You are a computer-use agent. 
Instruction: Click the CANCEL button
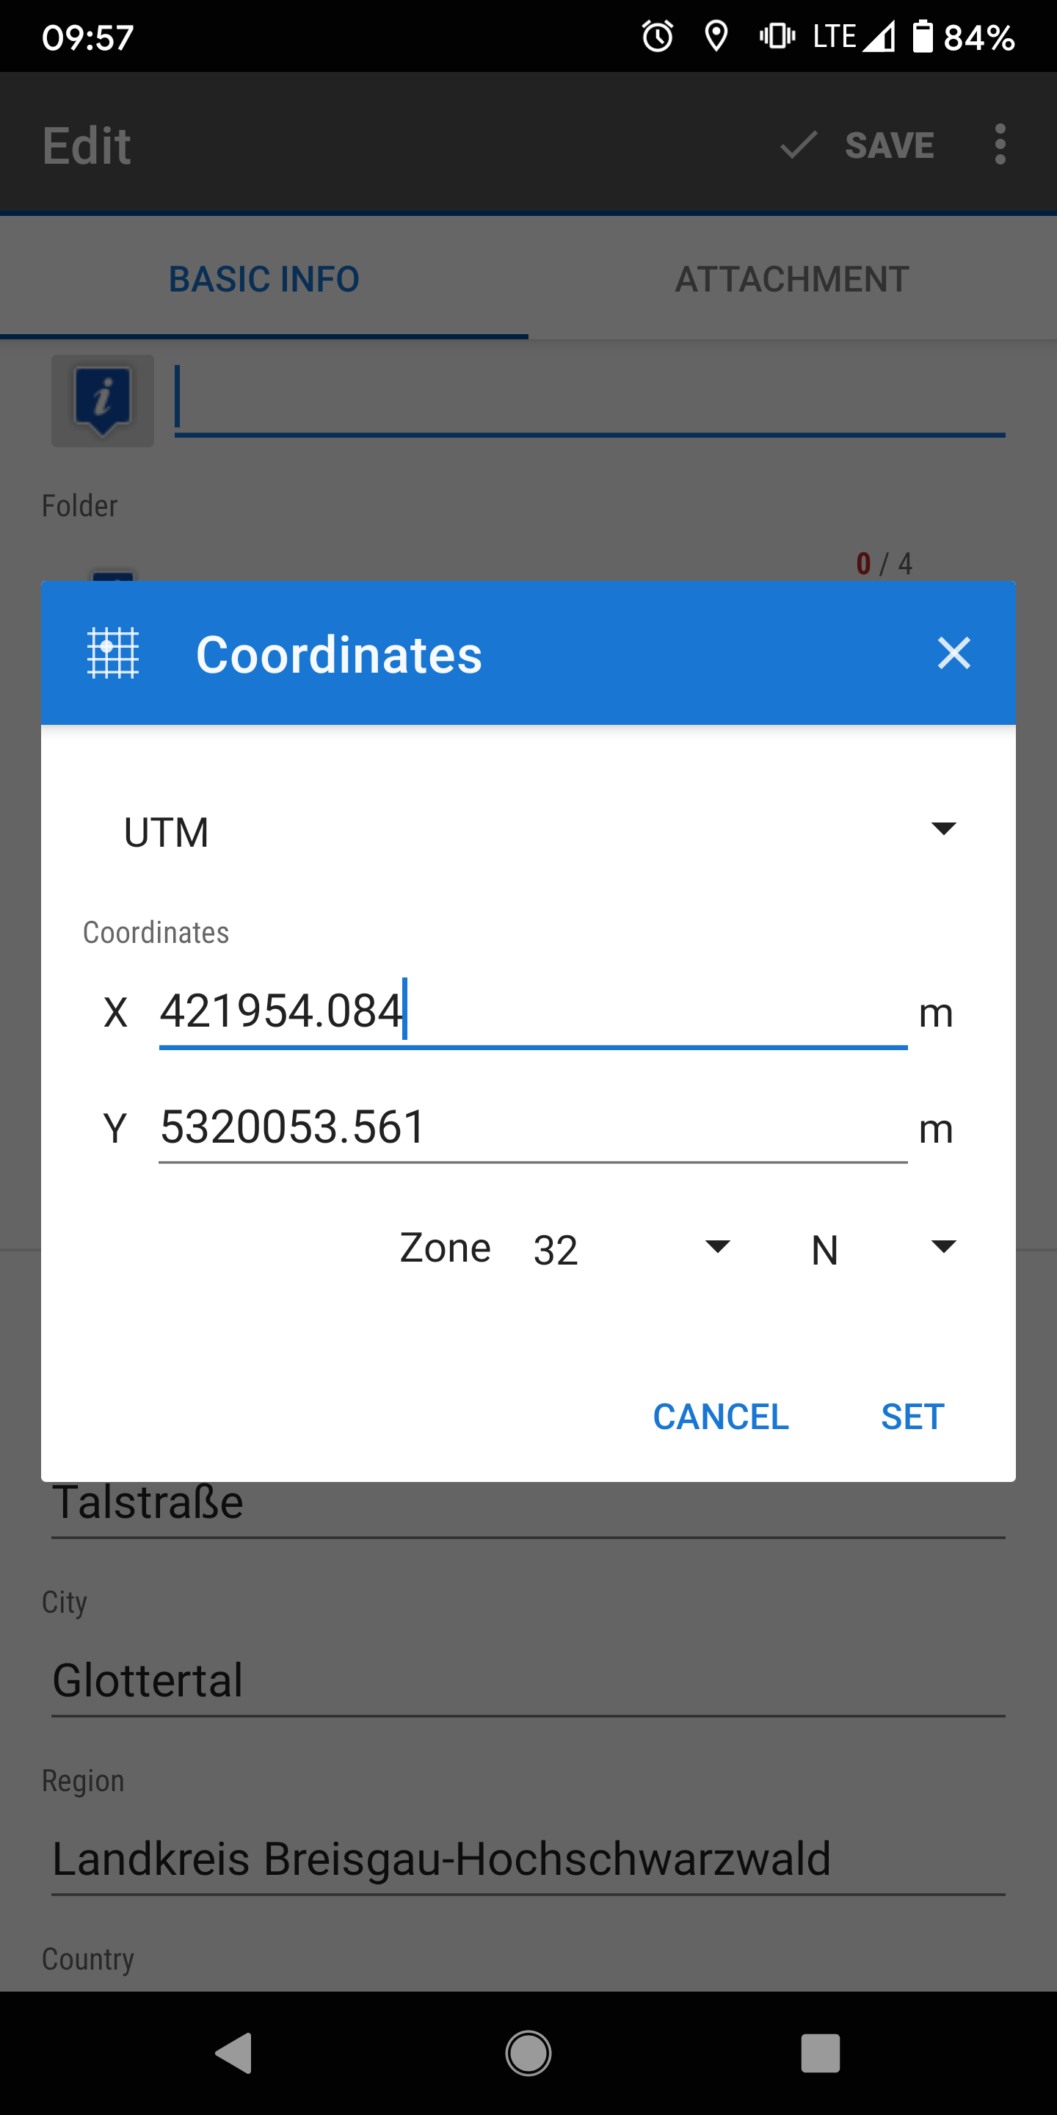click(x=721, y=1417)
